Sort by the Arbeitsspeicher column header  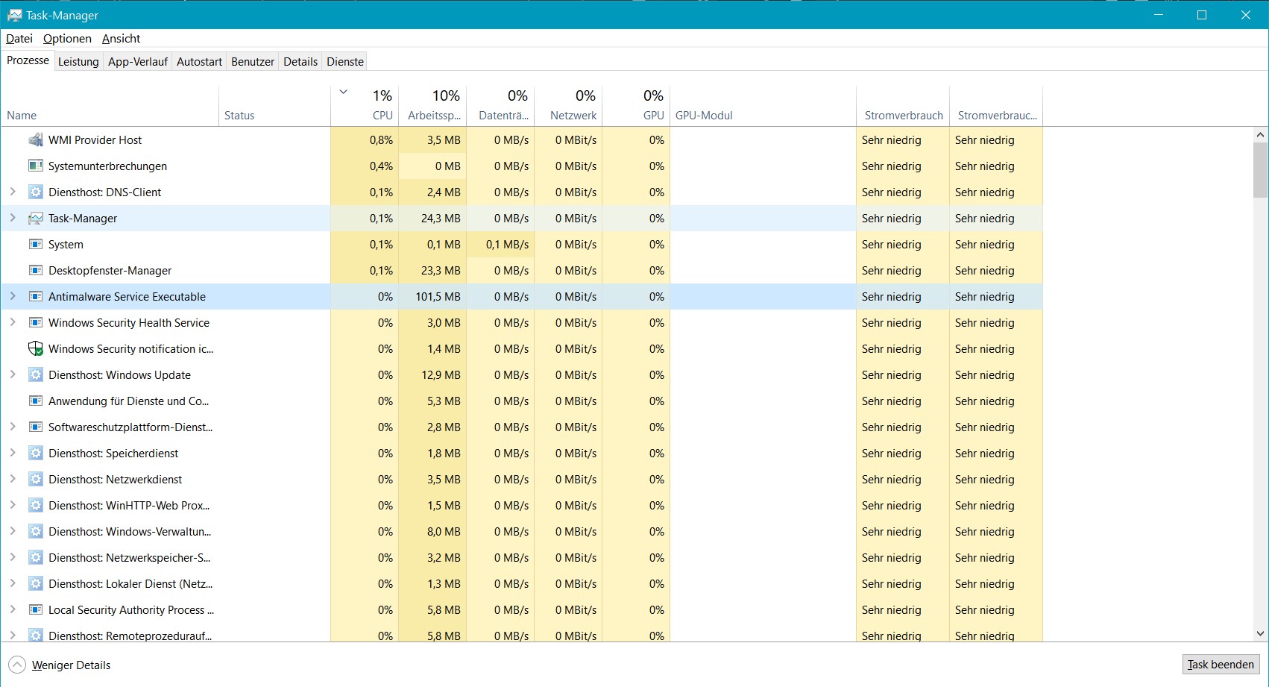433,106
